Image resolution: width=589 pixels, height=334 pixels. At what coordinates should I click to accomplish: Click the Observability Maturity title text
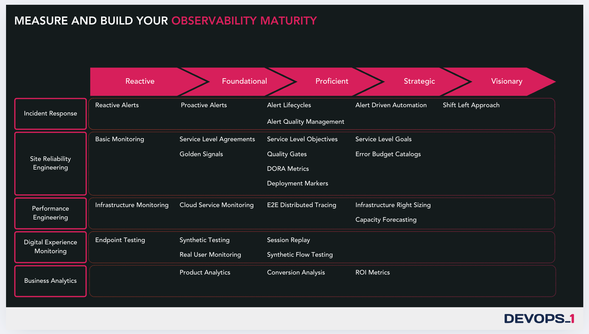coord(244,21)
